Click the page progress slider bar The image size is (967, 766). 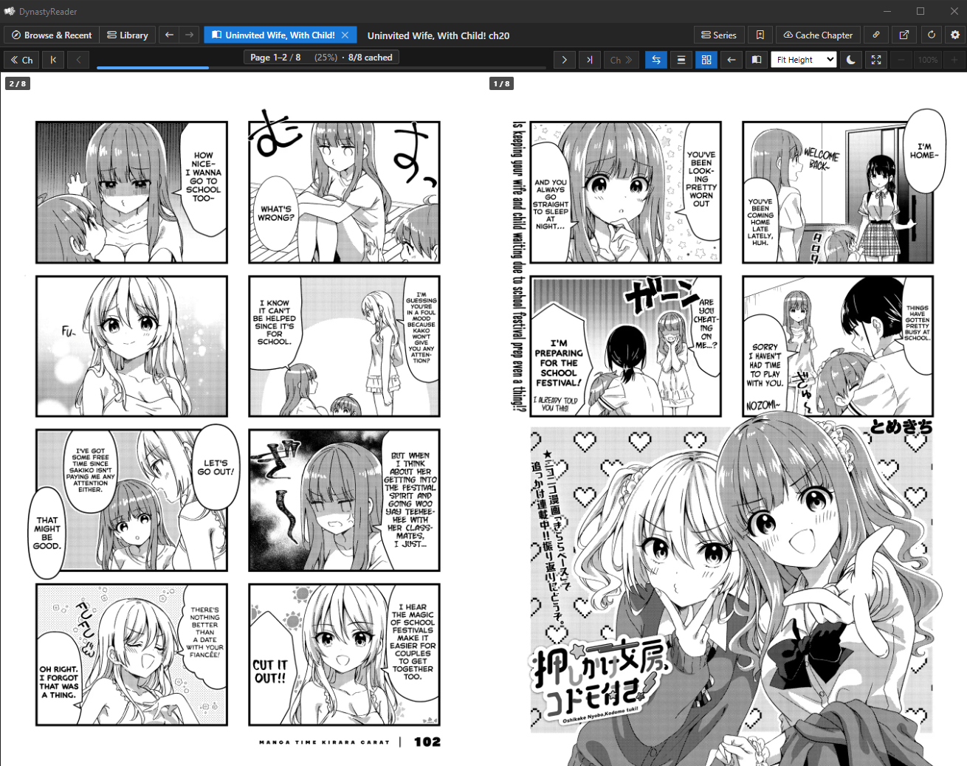pyautogui.click(x=322, y=68)
